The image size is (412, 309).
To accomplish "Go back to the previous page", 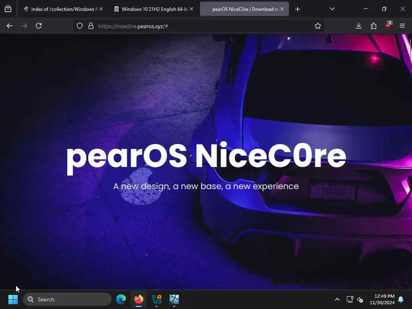I will point(10,26).
